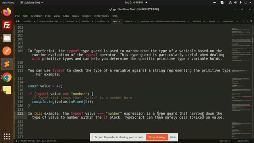Open the Selection menu
254x143 pixels.
pos(37,16)
